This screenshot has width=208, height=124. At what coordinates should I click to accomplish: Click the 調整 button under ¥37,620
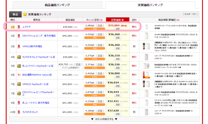tap(118, 114)
